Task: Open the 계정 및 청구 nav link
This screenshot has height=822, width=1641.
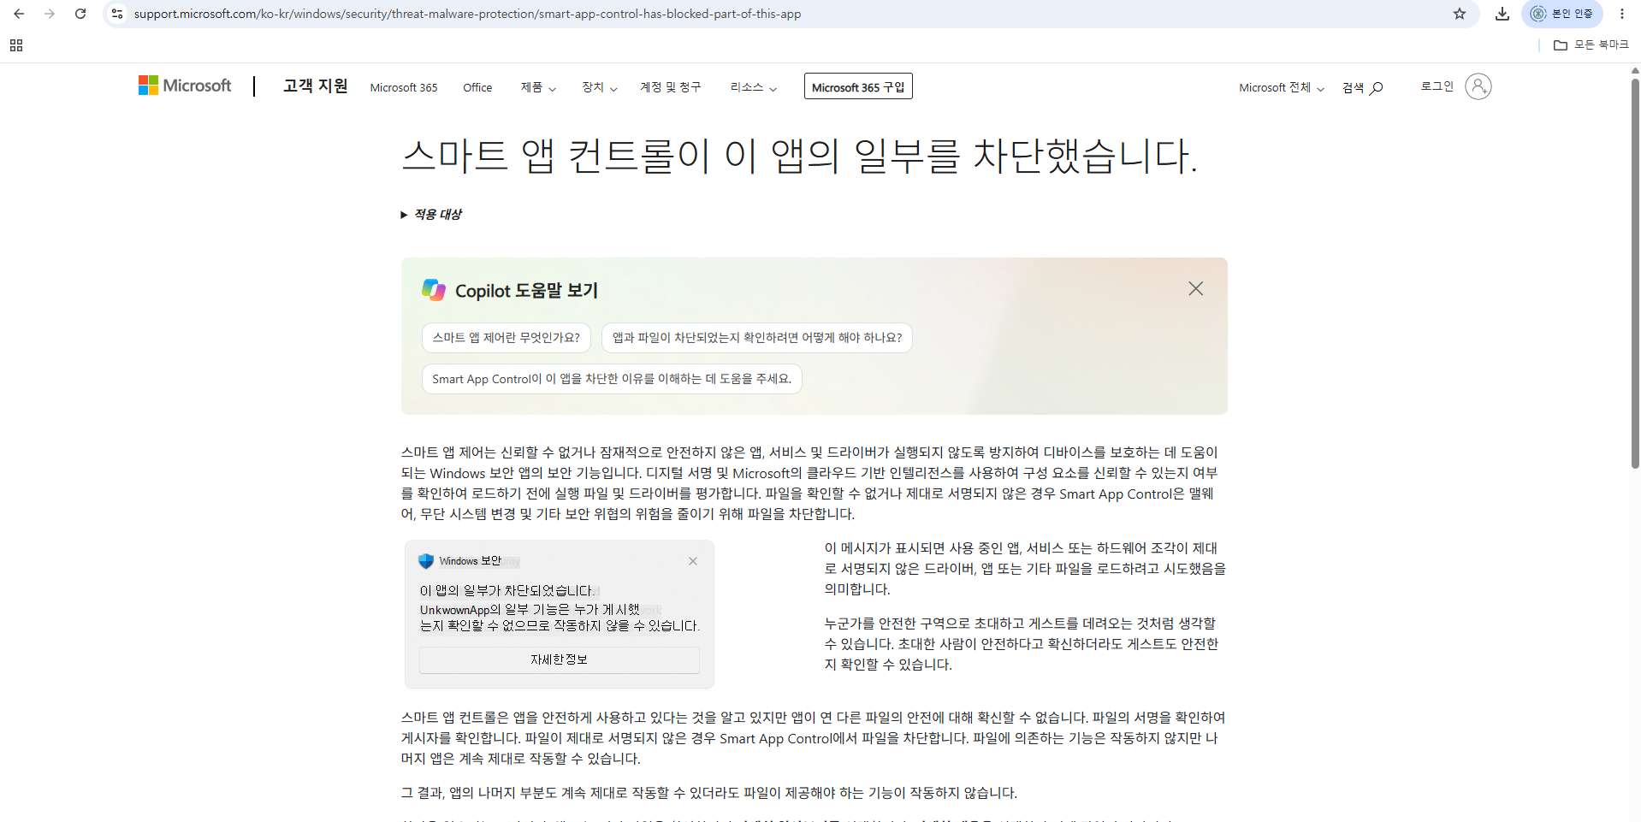Action: pos(671,87)
